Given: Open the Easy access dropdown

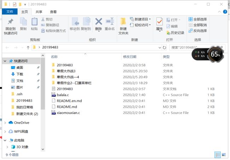Looking at the screenshot, I should click(140, 25).
